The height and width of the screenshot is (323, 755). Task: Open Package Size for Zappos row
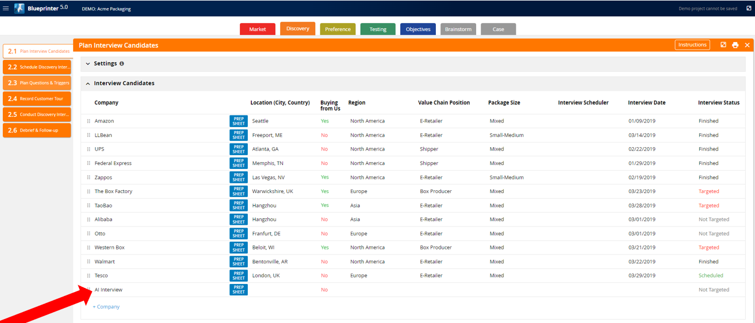(507, 178)
